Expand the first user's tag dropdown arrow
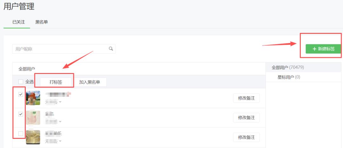Screen dimensions: 343x148 (60, 102)
